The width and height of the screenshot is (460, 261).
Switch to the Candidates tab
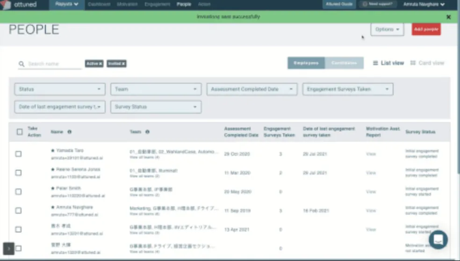[344, 63]
